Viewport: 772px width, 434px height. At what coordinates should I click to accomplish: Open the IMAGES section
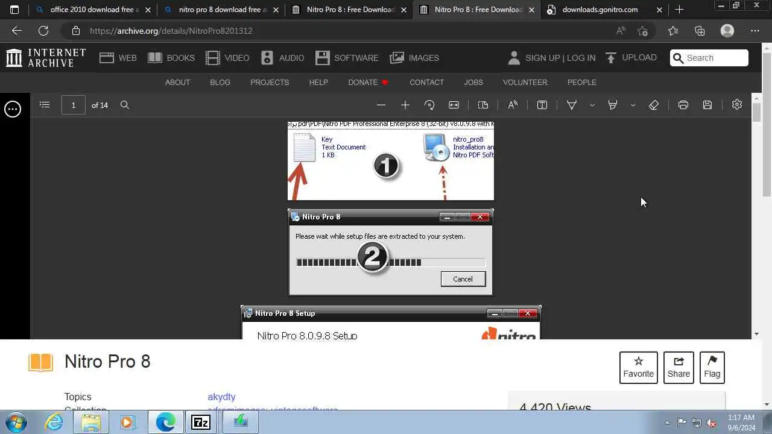coord(414,58)
